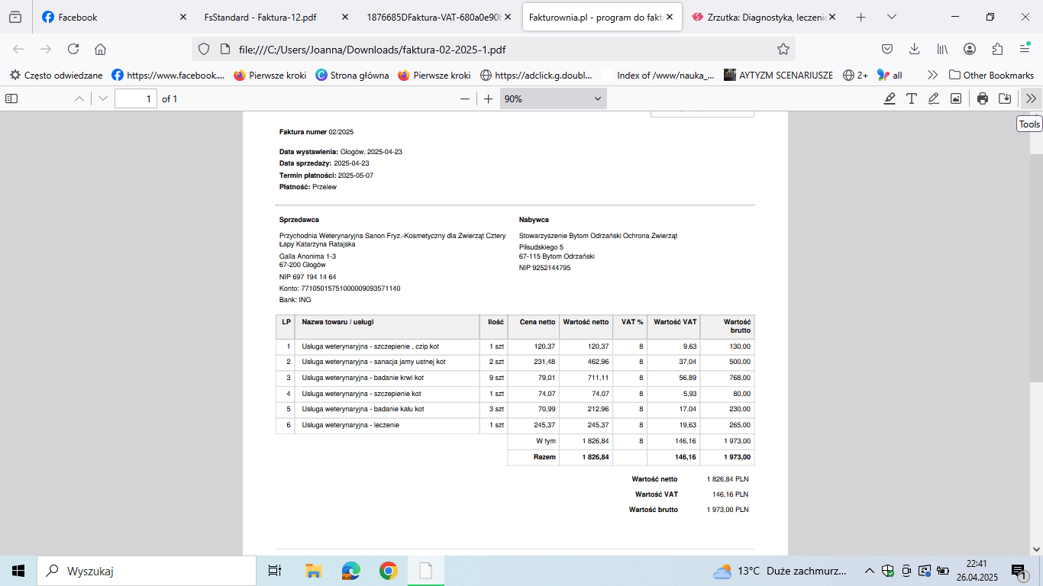Open Firefox View icon left of the tabs
The height and width of the screenshot is (586, 1043).
(x=16, y=17)
